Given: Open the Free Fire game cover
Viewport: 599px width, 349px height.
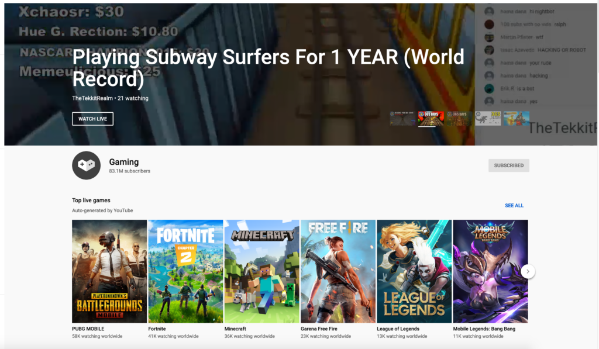Looking at the screenshot, I should (338, 271).
